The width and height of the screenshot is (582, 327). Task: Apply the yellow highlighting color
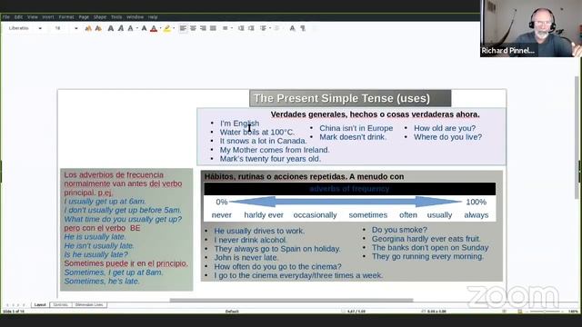(x=167, y=28)
